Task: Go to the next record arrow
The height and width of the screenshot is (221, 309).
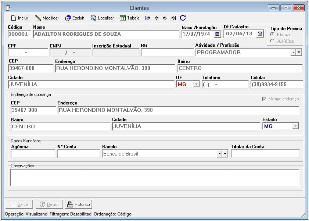Action: click(165, 18)
